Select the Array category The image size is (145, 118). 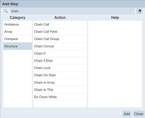(x=17, y=32)
